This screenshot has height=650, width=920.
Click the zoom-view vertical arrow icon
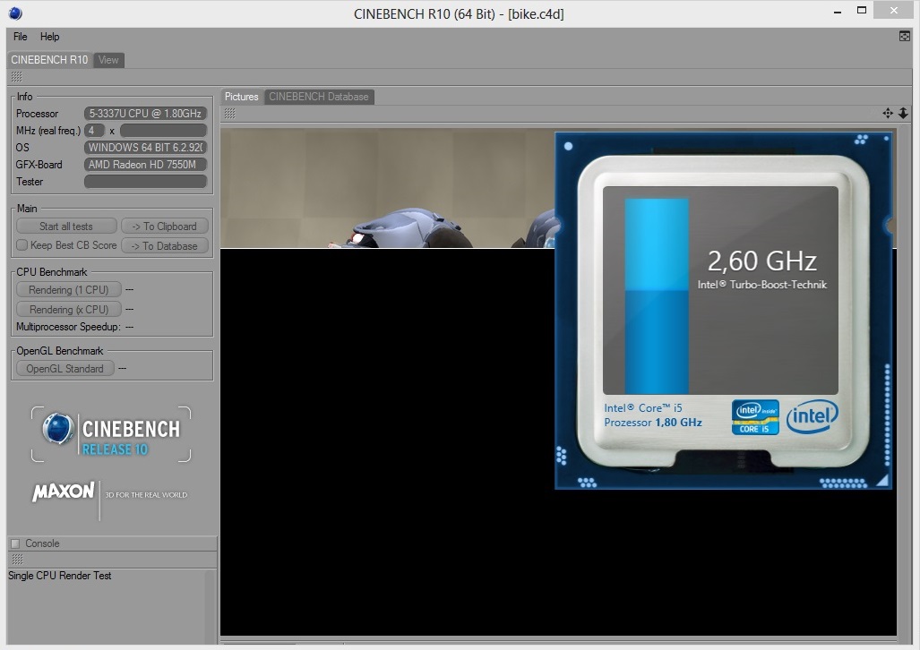pos(904,113)
